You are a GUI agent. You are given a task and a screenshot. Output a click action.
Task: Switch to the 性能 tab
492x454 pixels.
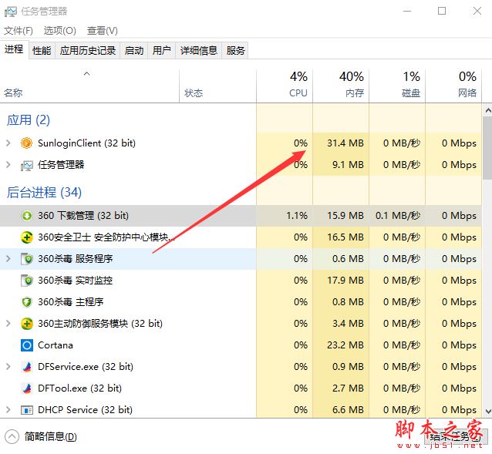click(42, 50)
